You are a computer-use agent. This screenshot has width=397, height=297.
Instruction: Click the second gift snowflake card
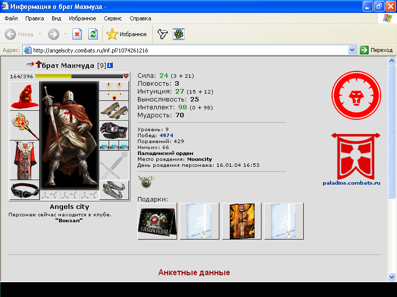[199, 221]
